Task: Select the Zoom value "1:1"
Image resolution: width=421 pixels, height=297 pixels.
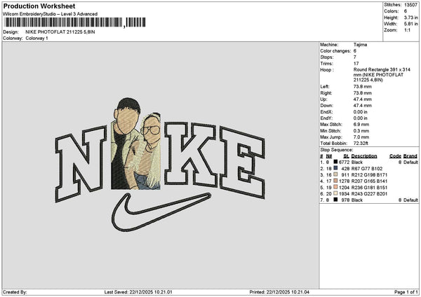Action: click(407, 30)
